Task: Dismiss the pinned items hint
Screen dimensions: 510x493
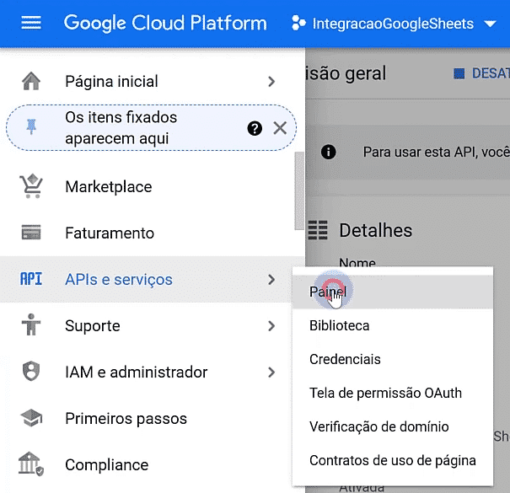Action: tap(280, 128)
